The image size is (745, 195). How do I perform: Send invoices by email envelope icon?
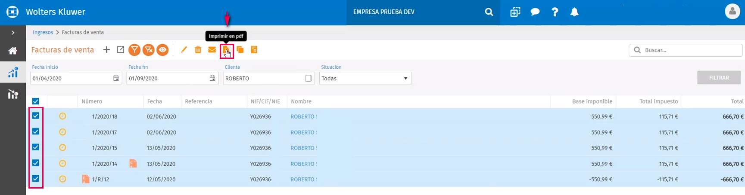(x=212, y=50)
